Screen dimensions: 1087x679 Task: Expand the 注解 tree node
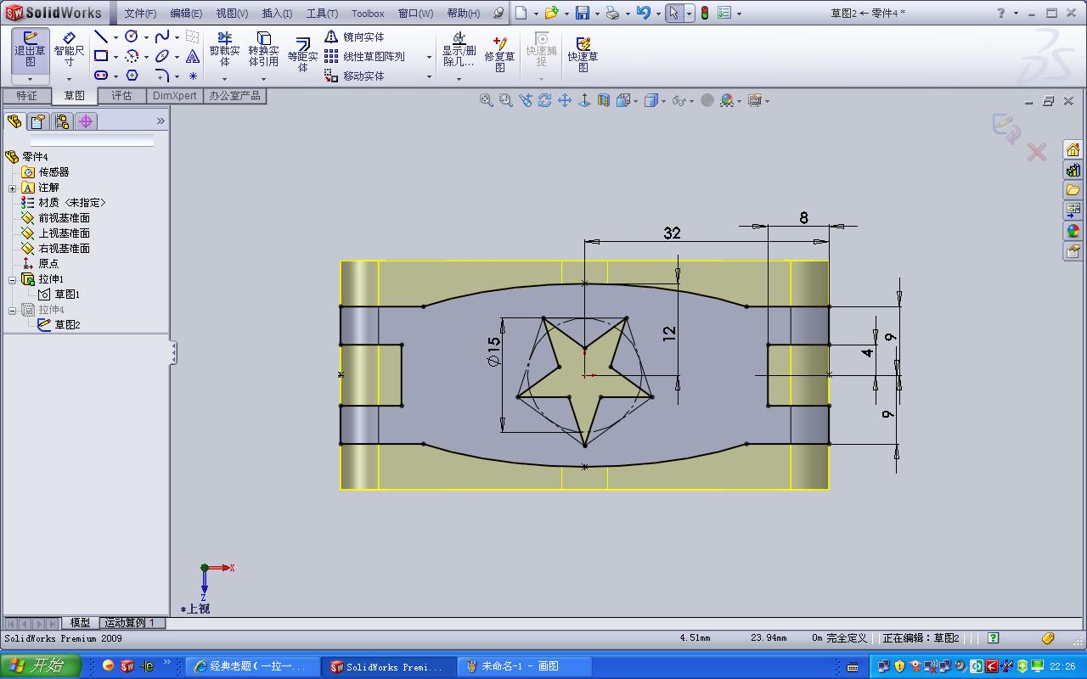point(13,188)
